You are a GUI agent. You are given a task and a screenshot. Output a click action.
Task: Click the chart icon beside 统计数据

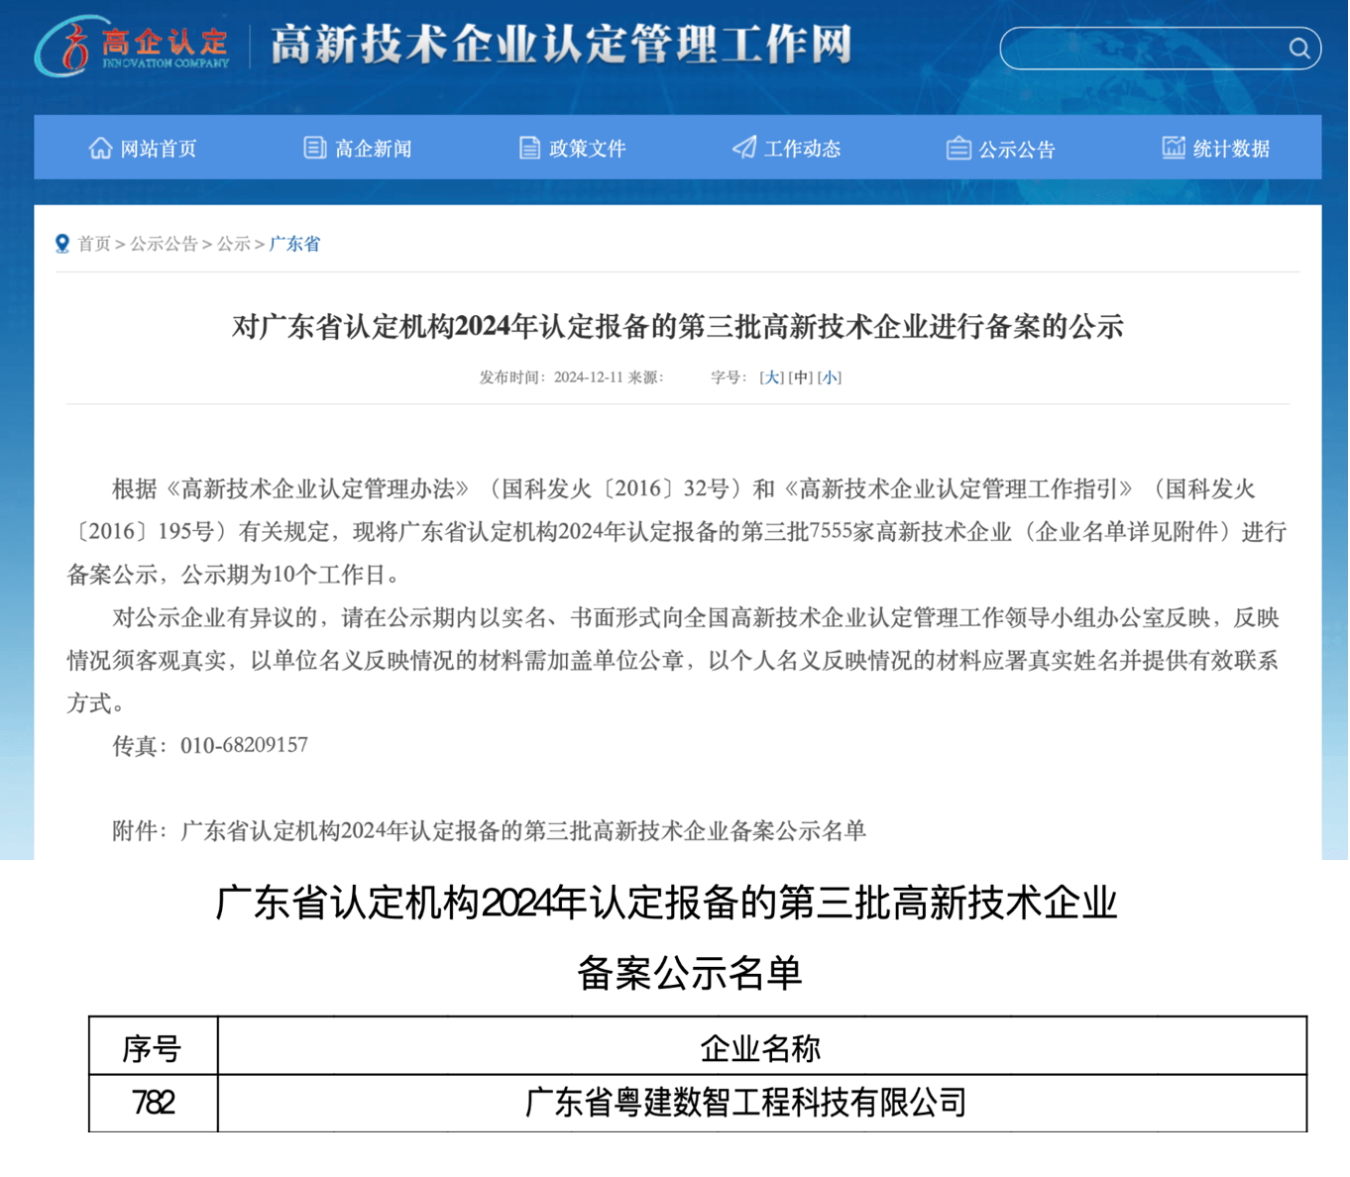[1174, 149]
